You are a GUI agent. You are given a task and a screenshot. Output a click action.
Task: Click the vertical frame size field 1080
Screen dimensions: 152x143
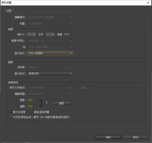point(50,34)
